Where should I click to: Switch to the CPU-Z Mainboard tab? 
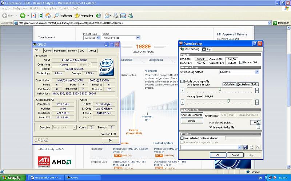point(60,51)
